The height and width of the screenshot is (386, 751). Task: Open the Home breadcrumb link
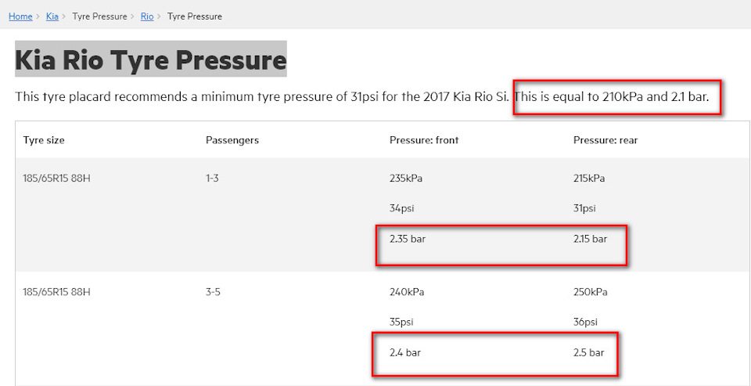tap(20, 16)
